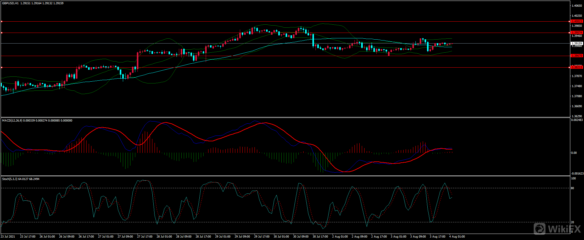Click the 30 Jul 09:00 time label
Image resolution: width=584 pixels, height=240 pixels.
[301, 237]
